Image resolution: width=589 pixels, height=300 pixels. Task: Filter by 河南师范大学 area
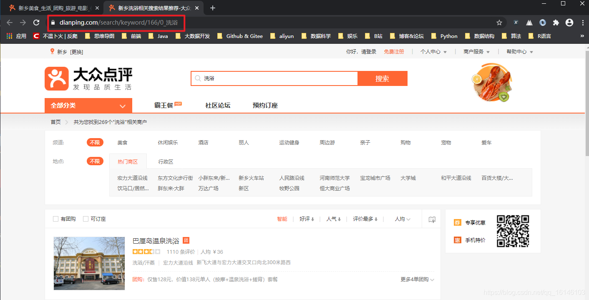click(x=335, y=178)
